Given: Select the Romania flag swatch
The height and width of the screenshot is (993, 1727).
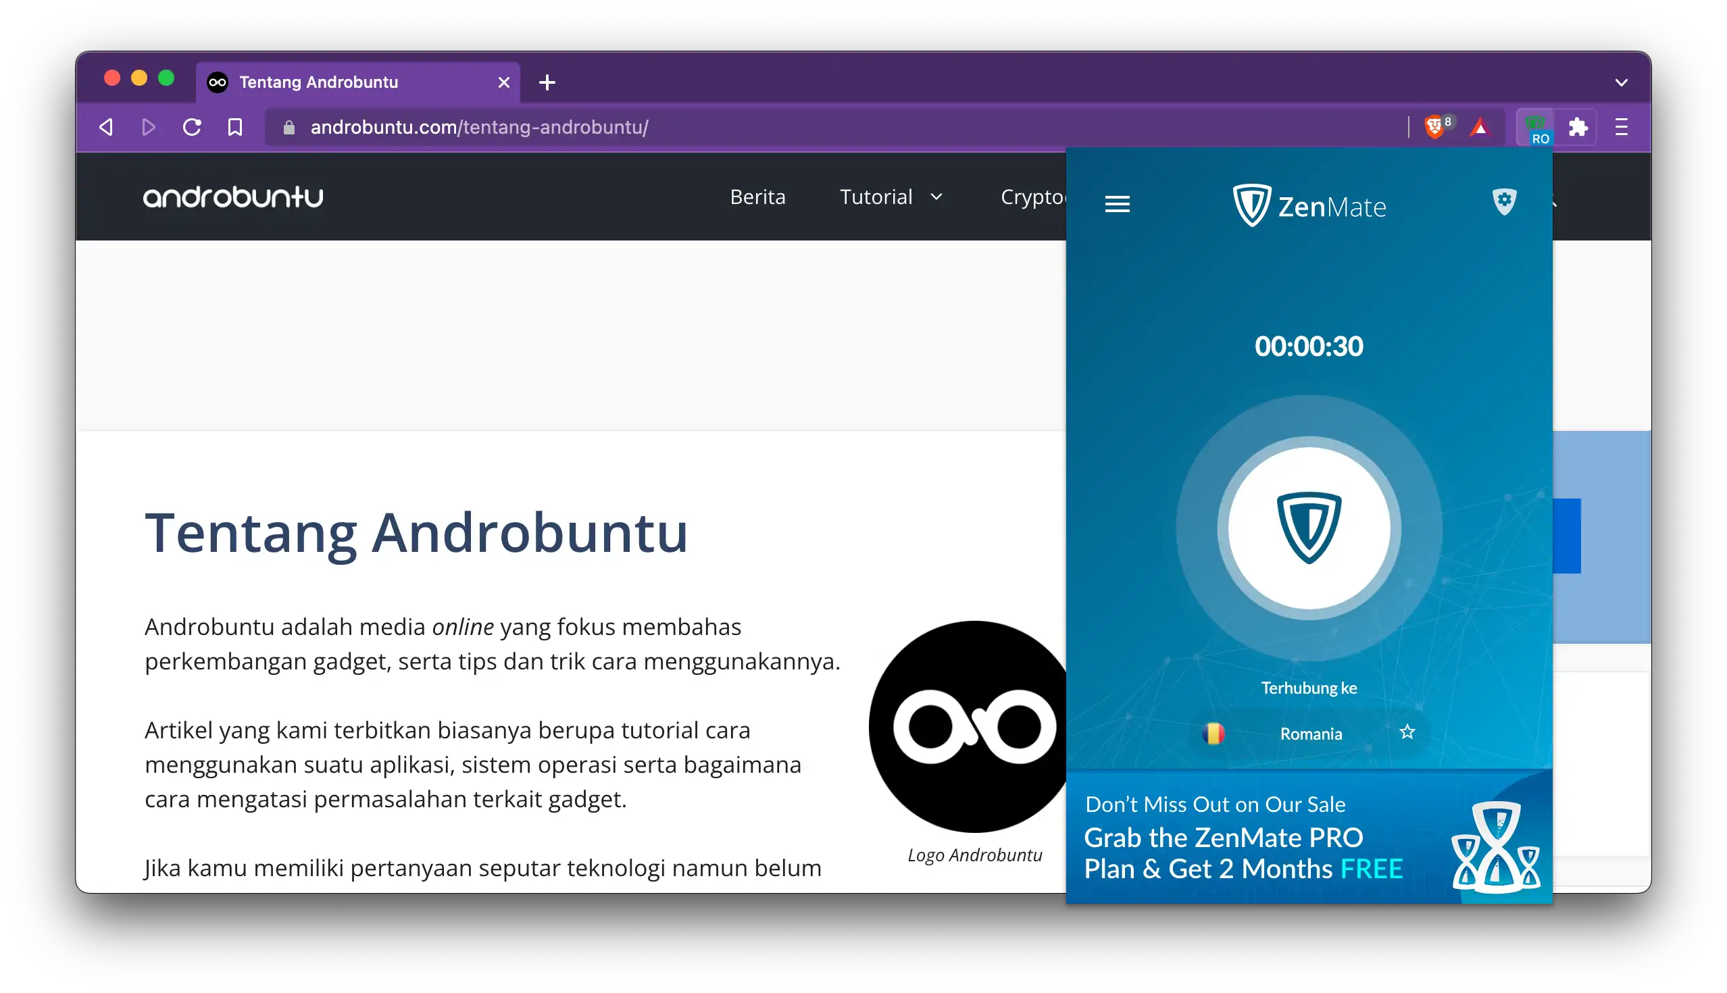Looking at the screenshot, I should (1213, 733).
